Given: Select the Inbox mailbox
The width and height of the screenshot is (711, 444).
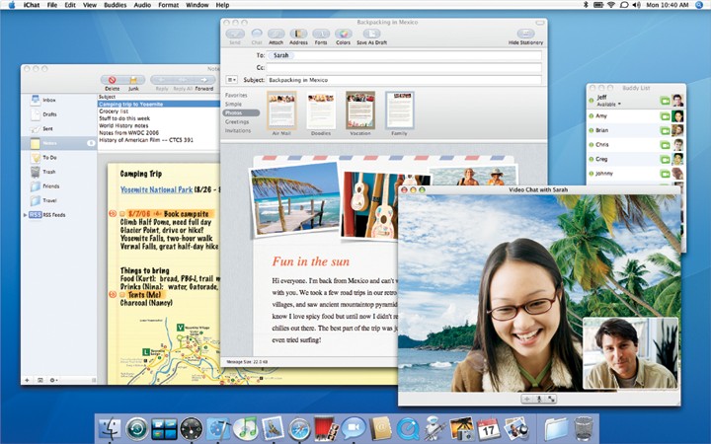Looking at the screenshot, I should (59, 100).
